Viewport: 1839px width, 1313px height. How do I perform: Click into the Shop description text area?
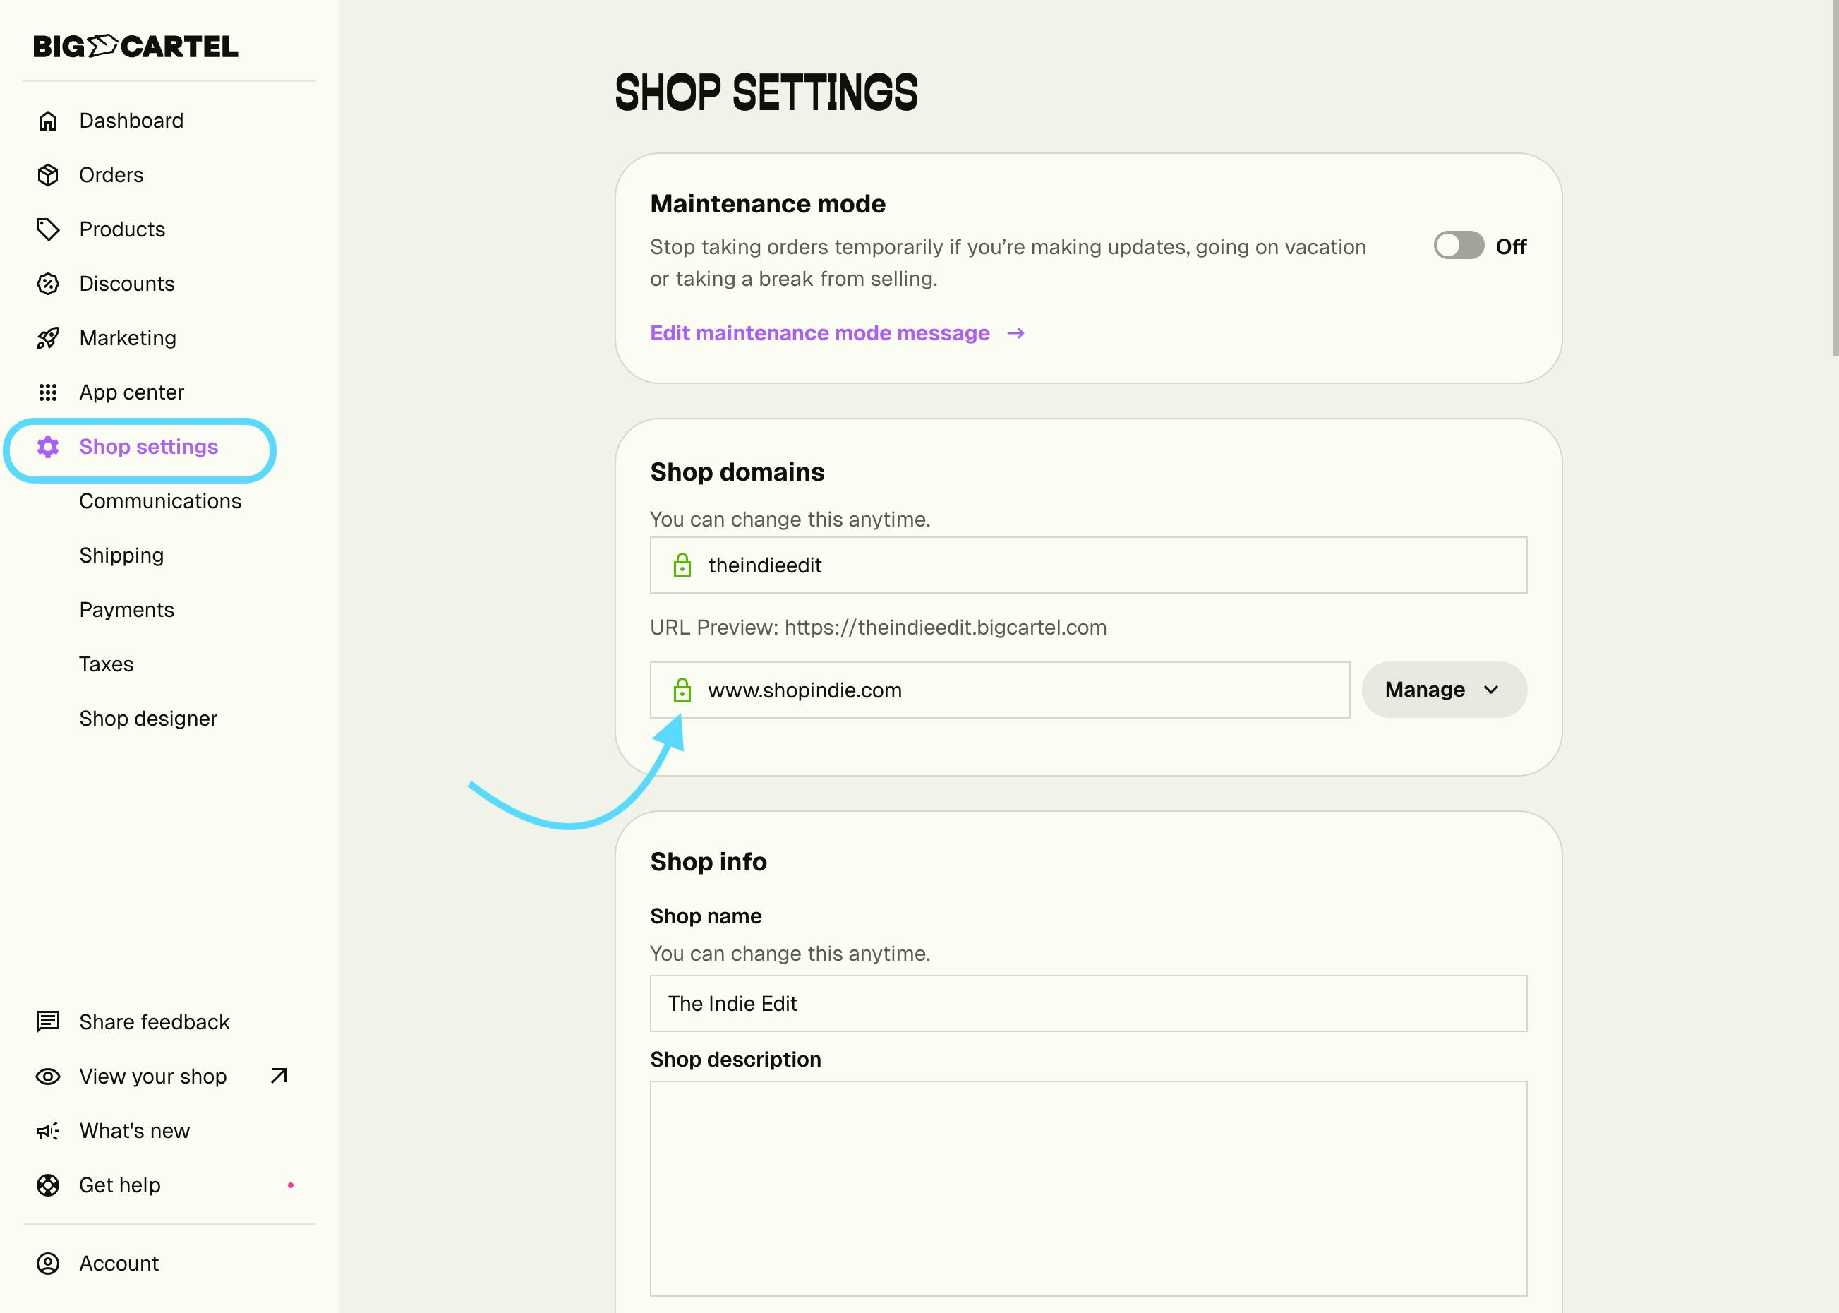coord(1087,1187)
